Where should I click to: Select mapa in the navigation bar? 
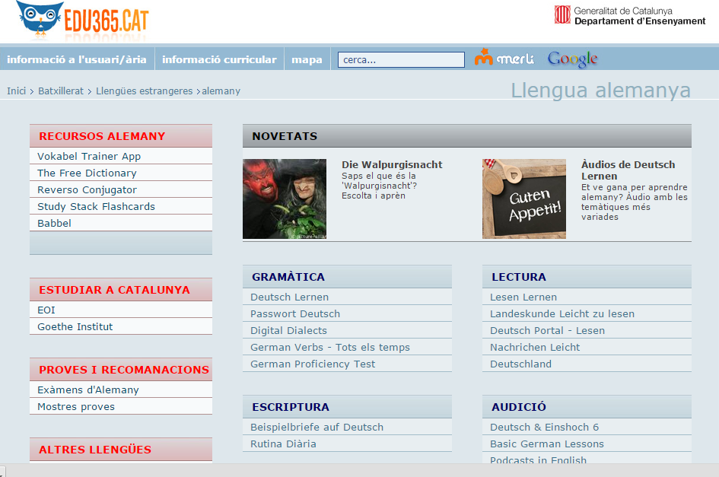pyautogui.click(x=307, y=59)
